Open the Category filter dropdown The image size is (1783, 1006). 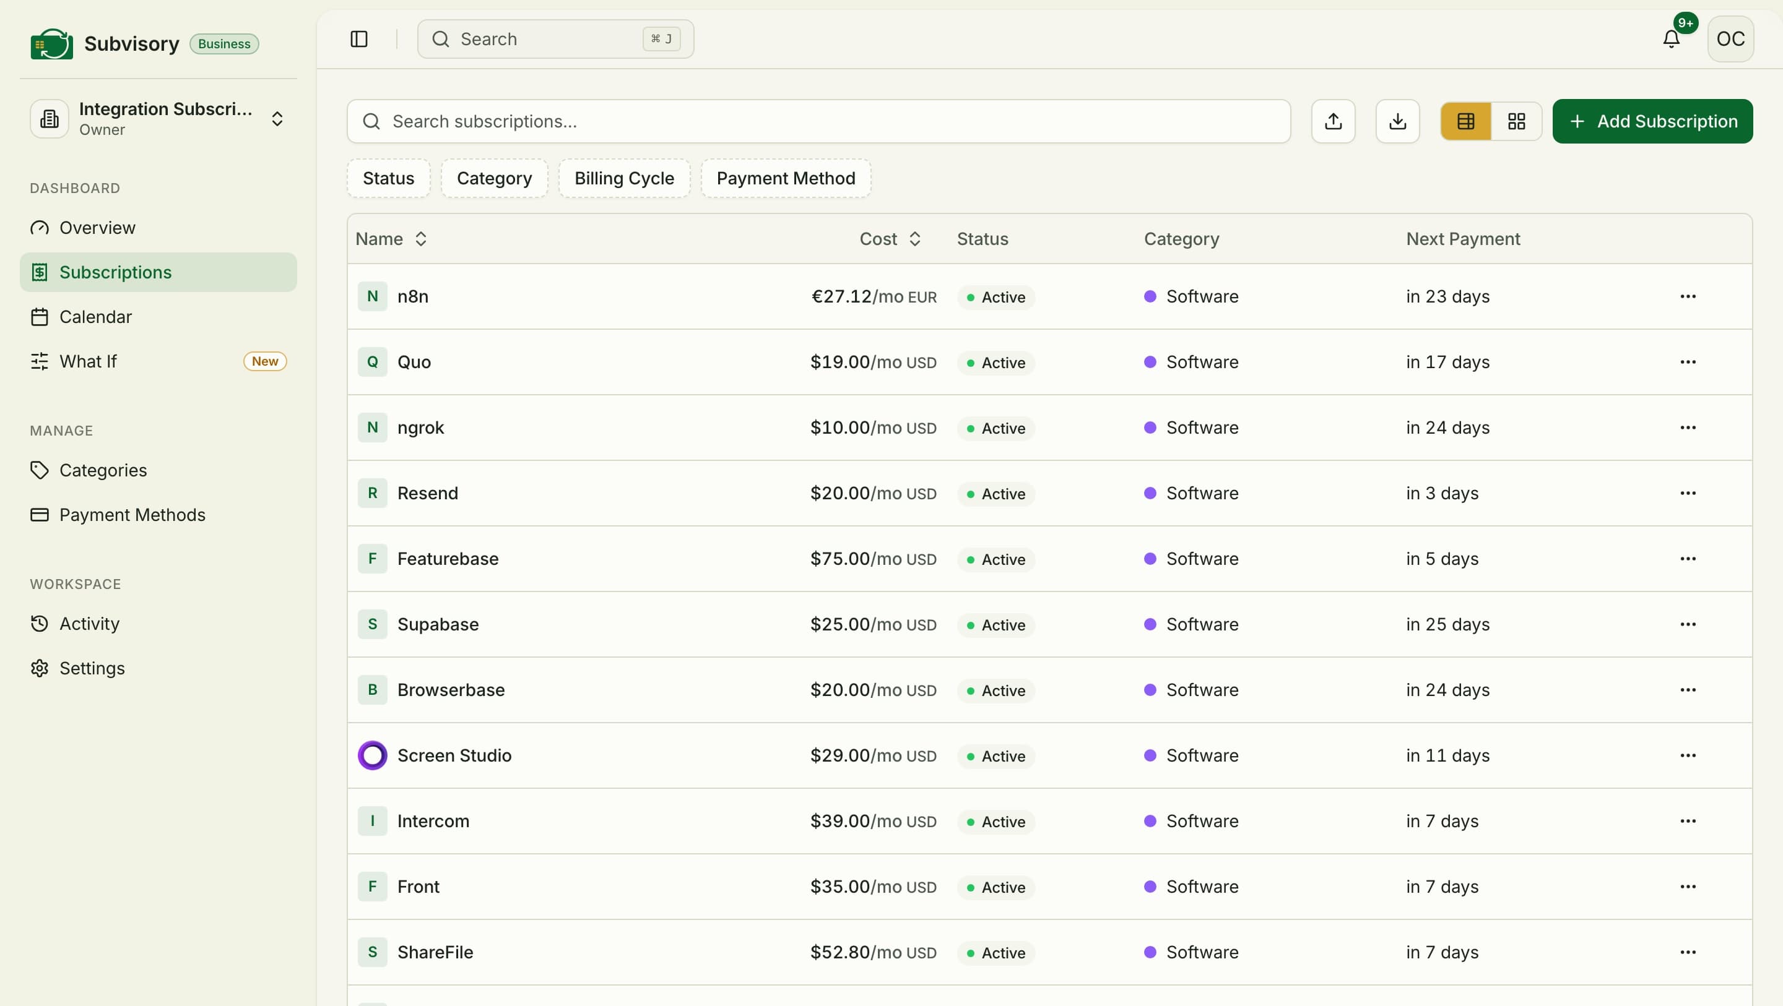click(x=494, y=179)
